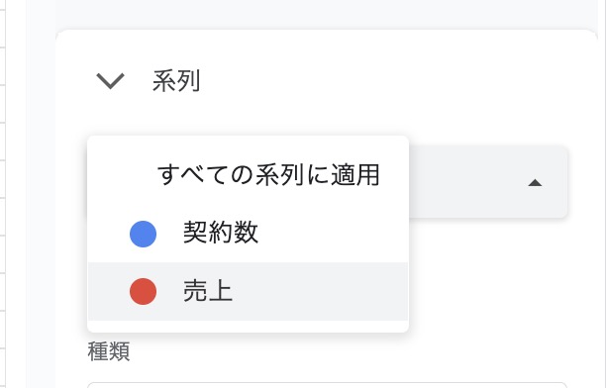Click sidebar left margin beside chart editor card

(x=41, y=194)
